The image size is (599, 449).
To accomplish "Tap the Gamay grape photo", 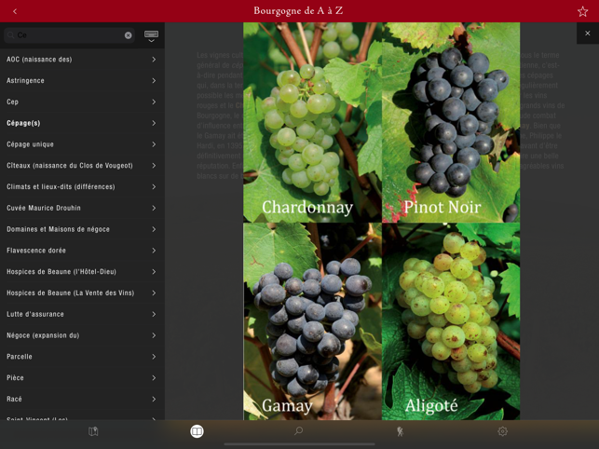I will (312, 321).
